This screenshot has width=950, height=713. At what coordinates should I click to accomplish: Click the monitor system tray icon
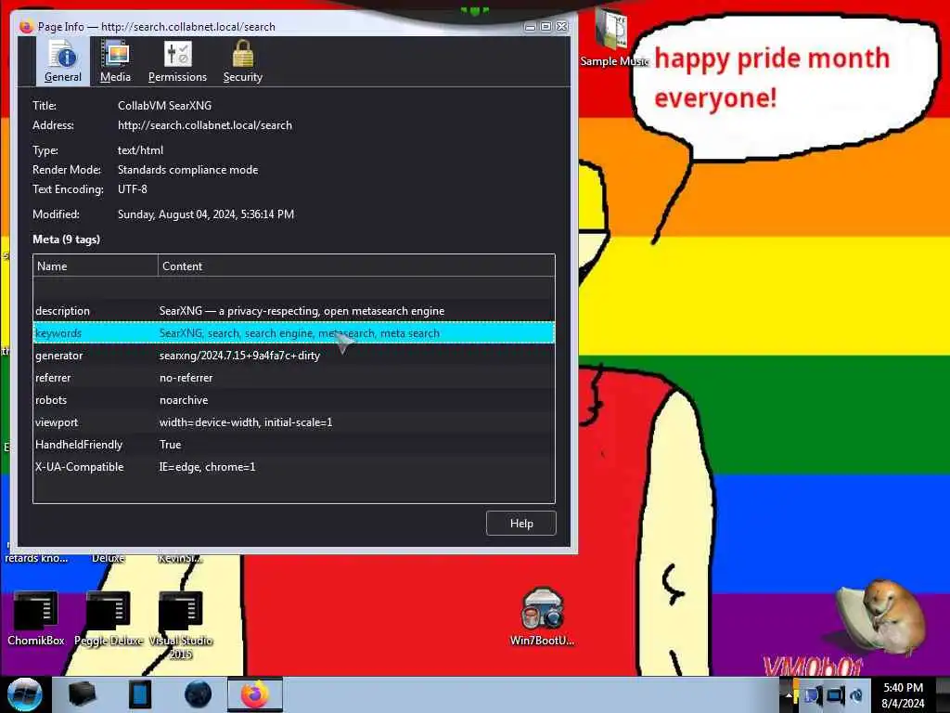pyautogui.click(x=835, y=695)
